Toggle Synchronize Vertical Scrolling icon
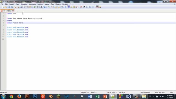The image size is (176, 99). [x=56, y=7]
